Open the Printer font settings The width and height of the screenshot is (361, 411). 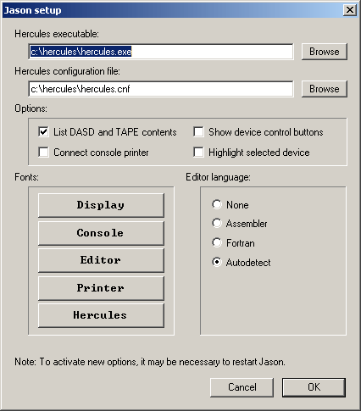[x=101, y=288]
